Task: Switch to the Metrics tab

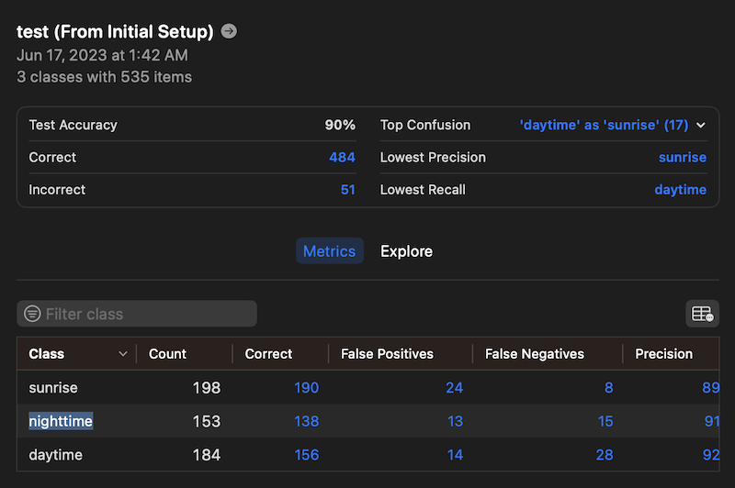Action: (x=329, y=251)
